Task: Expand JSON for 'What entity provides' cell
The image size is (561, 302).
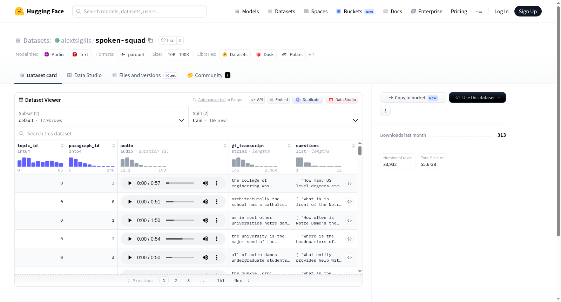Action: 350,257
